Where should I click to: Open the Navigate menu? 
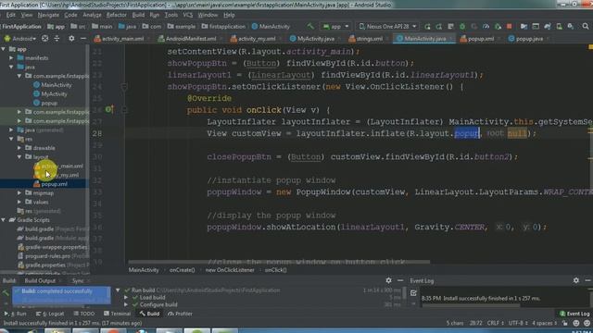pos(48,15)
